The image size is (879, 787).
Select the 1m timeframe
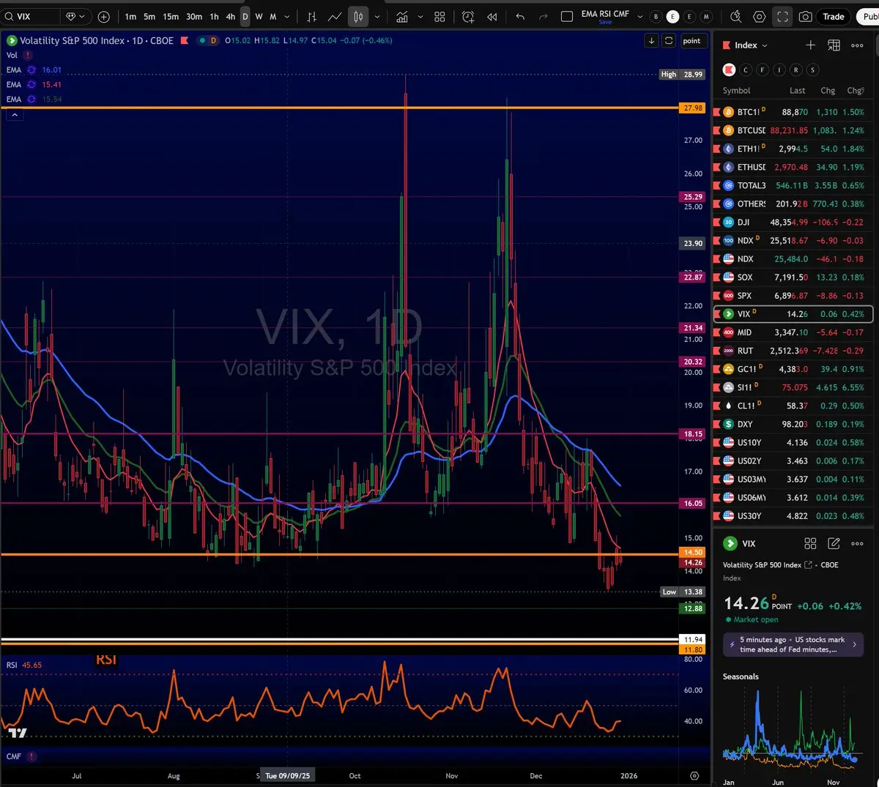click(x=130, y=16)
